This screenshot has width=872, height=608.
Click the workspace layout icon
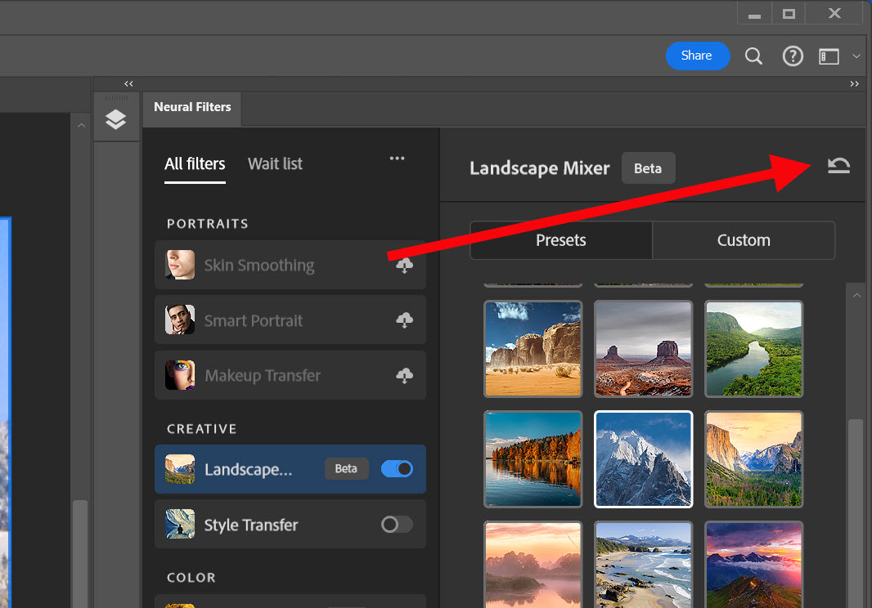(x=829, y=56)
